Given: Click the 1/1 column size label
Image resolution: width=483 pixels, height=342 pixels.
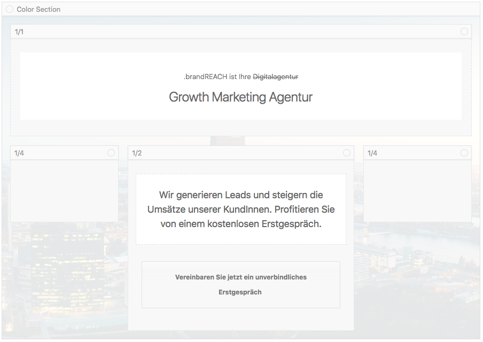Looking at the screenshot, I should click(19, 32).
